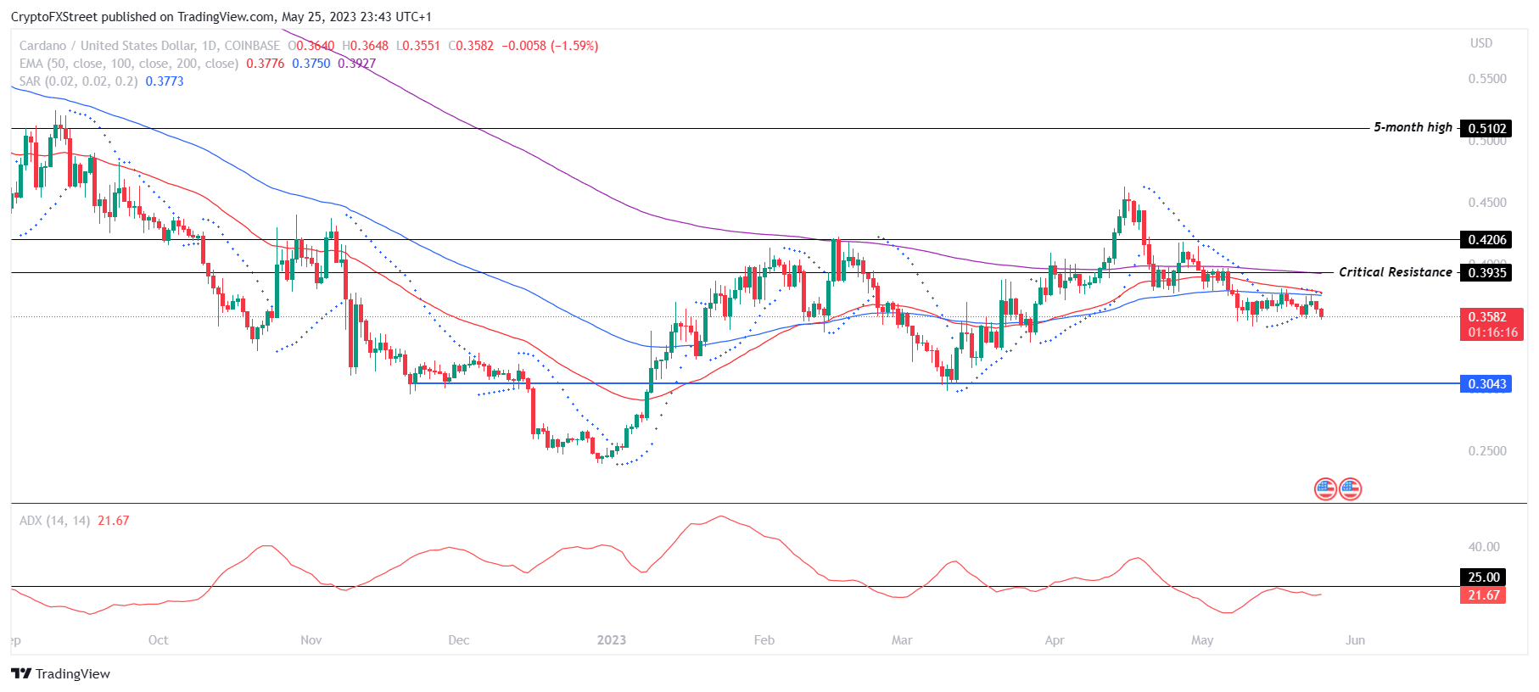Click the 0.5500 price axis tick

pos(1487,79)
